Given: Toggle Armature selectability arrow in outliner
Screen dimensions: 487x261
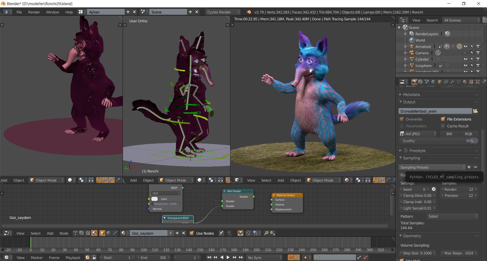Looking at the screenshot, I should (472, 46).
